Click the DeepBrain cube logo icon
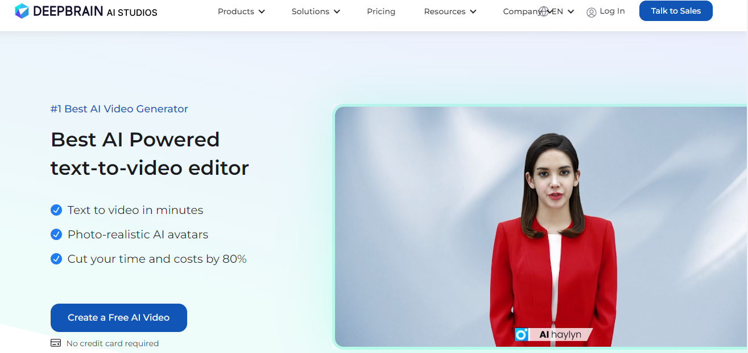748x353 pixels. 22,11
